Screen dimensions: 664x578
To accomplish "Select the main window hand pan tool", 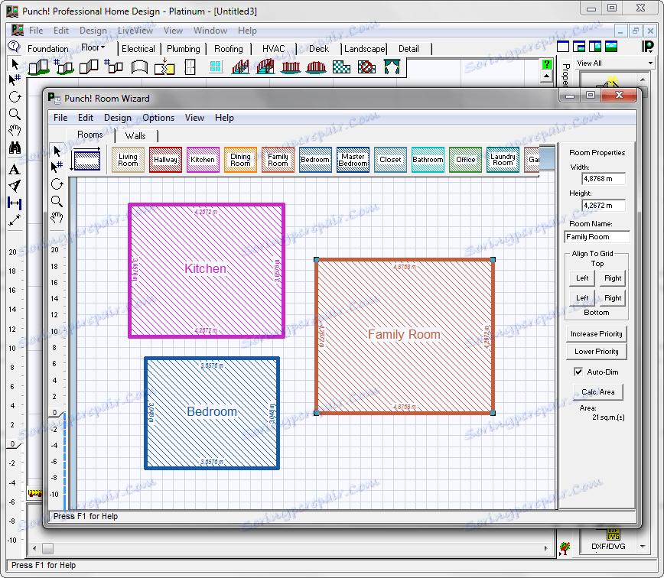I will click(x=15, y=131).
